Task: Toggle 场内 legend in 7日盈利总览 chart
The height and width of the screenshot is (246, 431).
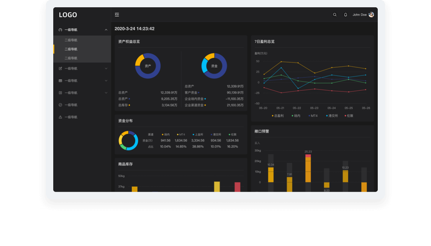Action: pyautogui.click(x=296, y=116)
